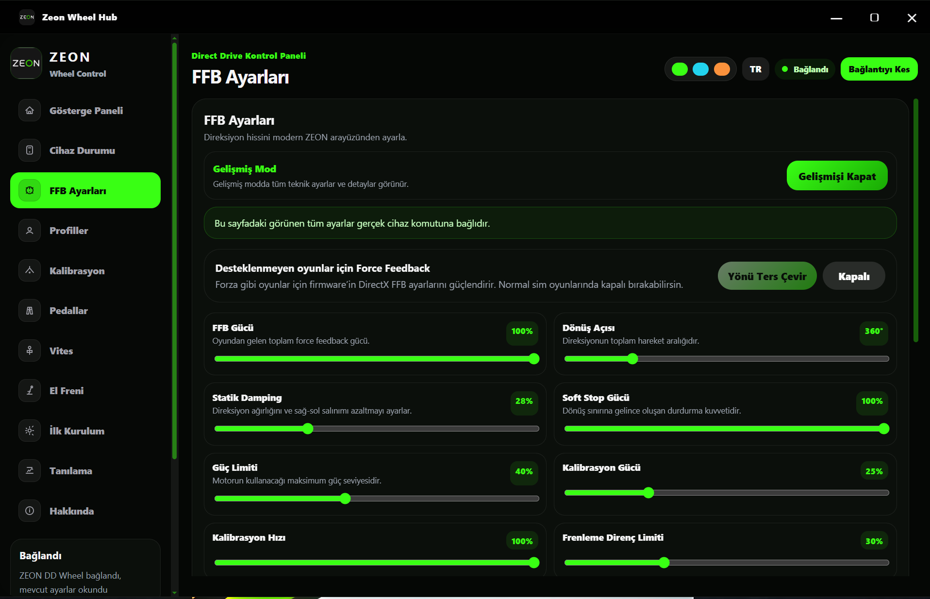Click the Profiller person icon
The height and width of the screenshot is (599, 930).
tap(30, 231)
